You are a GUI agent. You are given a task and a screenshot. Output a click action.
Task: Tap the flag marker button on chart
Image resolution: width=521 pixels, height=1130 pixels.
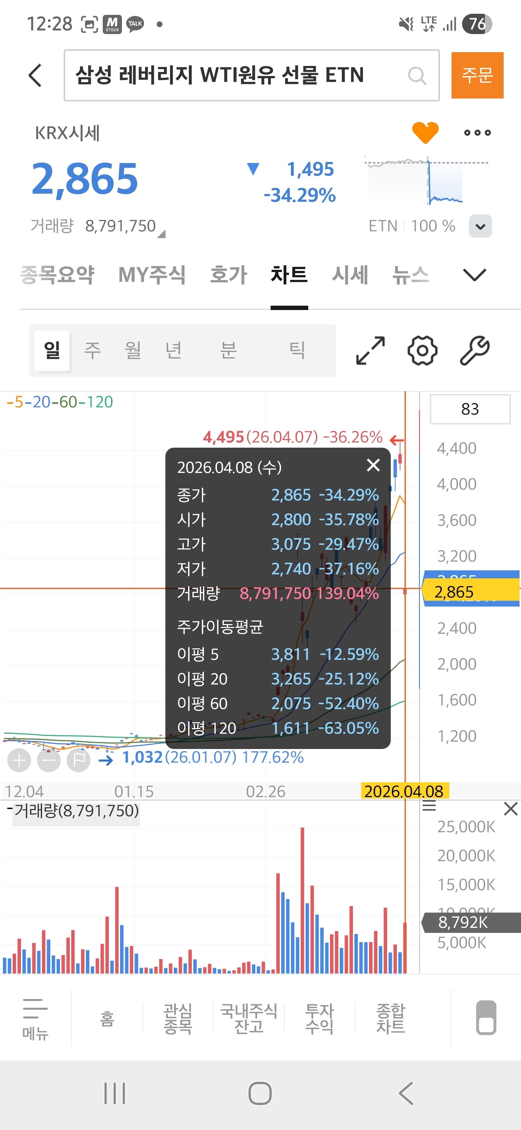tap(79, 761)
